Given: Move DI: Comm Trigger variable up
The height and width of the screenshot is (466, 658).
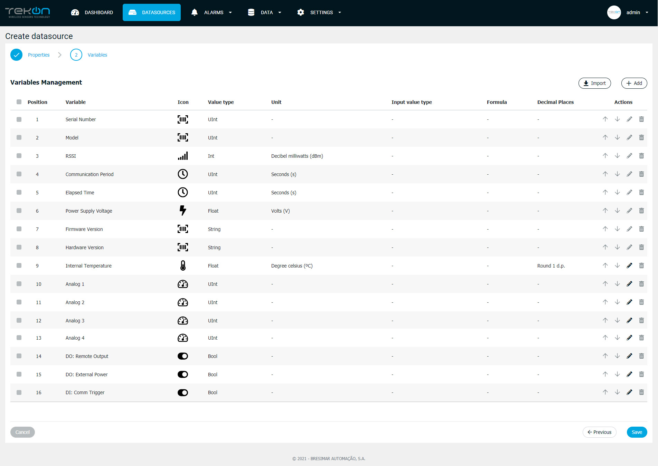Looking at the screenshot, I should (x=605, y=392).
